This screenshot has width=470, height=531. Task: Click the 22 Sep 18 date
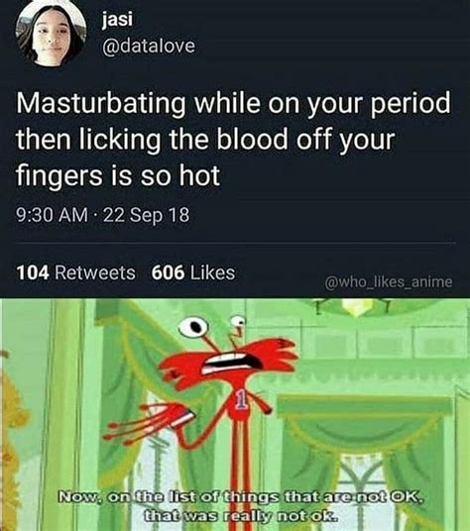146,215
